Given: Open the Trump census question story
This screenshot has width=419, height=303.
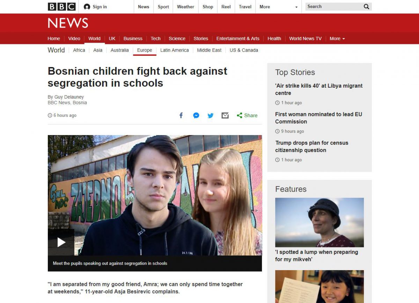Looking at the screenshot, I should tap(312, 147).
